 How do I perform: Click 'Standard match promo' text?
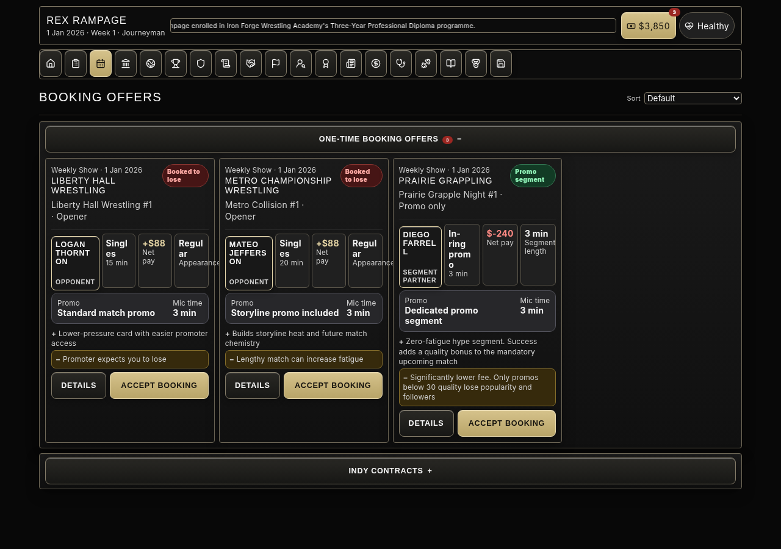pos(106,313)
